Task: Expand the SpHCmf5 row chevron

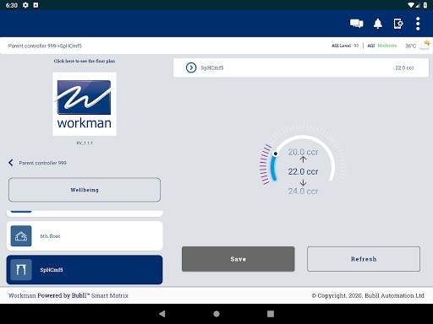Action: [x=191, y=67]
